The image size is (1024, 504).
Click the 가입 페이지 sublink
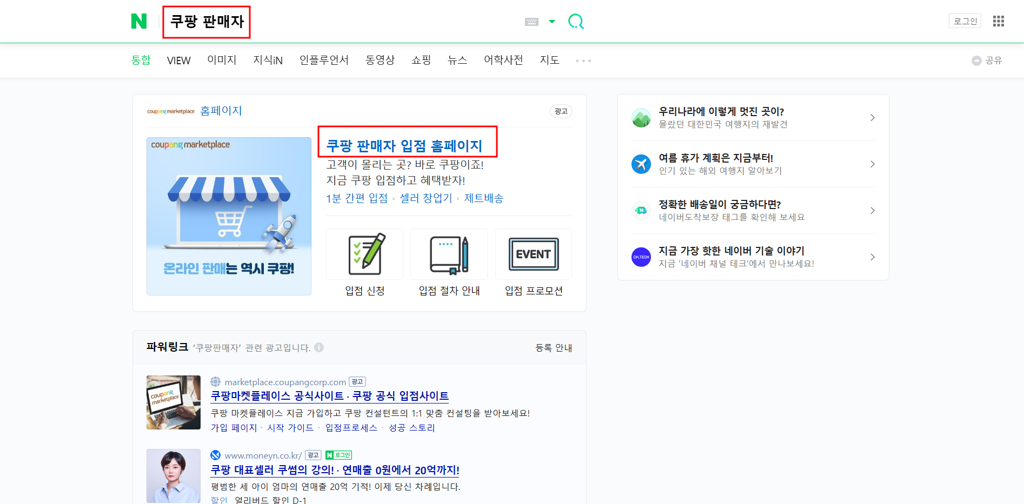pyautogui.click(x=234, y=428)
